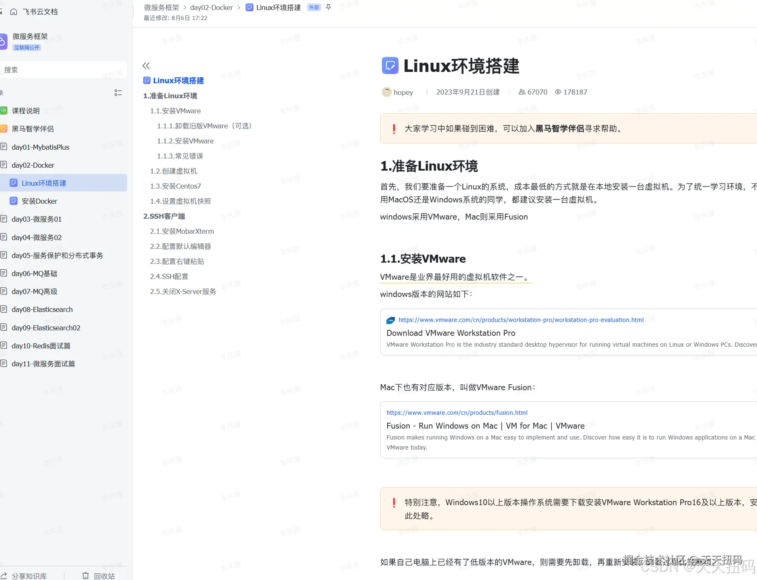Open day07-MQ高级 in the sidebar
Image resolution: width=757 pixels, height=580 pixels.
[x=34, y=291]
